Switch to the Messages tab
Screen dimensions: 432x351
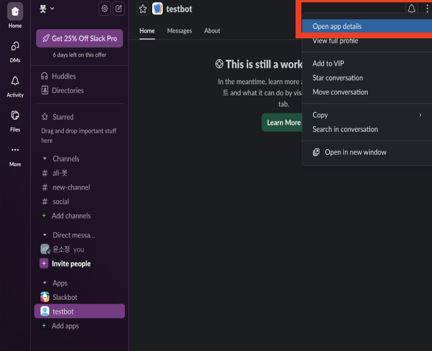point(179,31)
